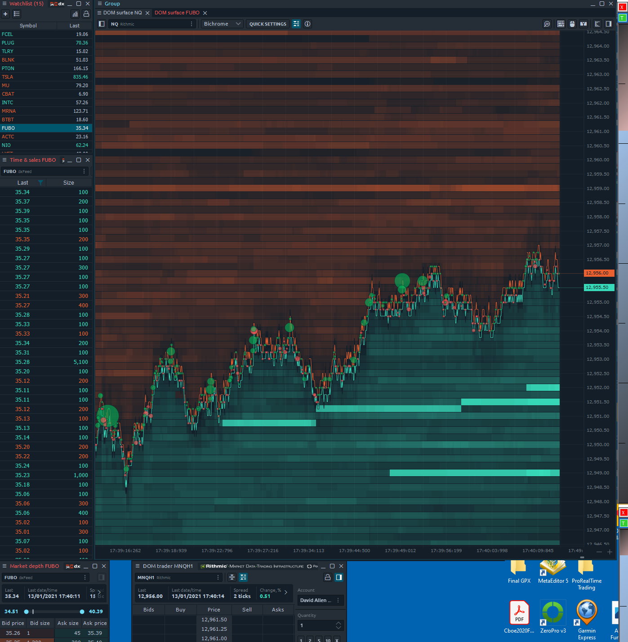This screenshot has width=628, height=642.
Task: Sort the Watchlist by Symbol column
Action: (x=28, y=26)
